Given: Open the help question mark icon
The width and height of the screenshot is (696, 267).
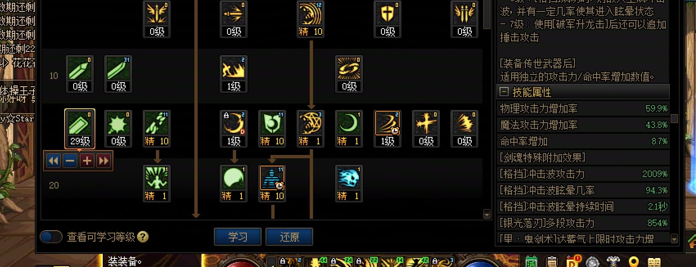Looking at the screenshot, I should tap(143, 237).
